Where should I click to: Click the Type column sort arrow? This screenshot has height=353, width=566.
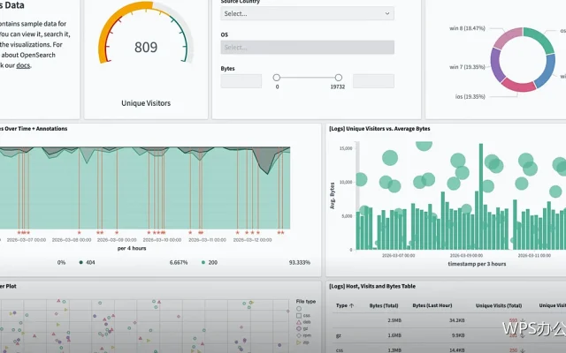(x=352, y=305)
